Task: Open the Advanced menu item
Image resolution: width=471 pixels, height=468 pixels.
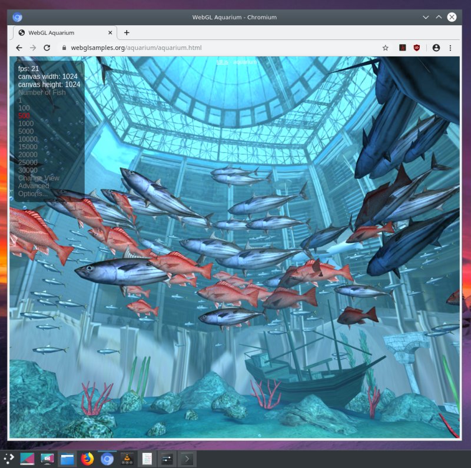Action: click(x=34, y=186)
